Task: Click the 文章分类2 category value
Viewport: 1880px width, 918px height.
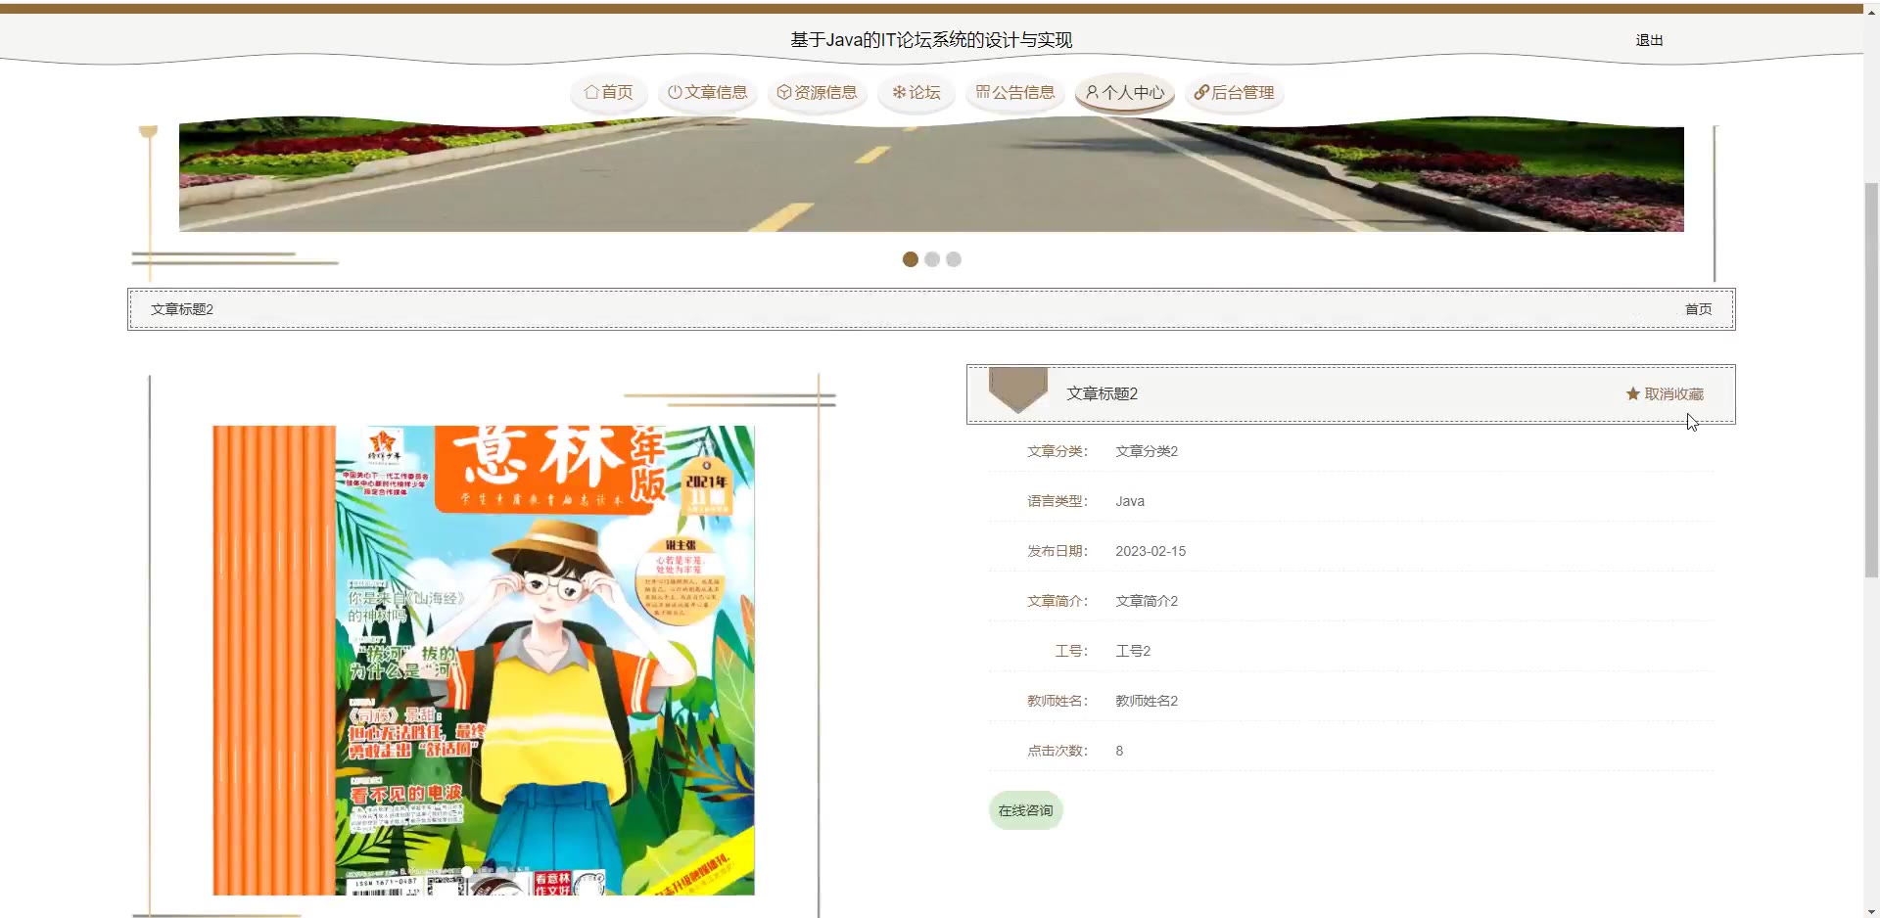Action: [x=1147, y=451]
